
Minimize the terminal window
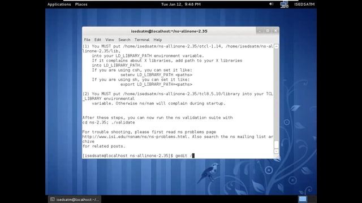point(260,30)
